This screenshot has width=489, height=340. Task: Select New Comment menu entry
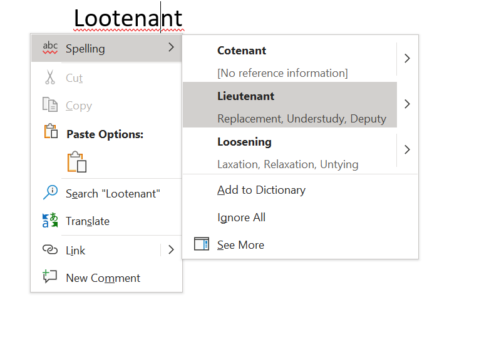coord(106,277)
